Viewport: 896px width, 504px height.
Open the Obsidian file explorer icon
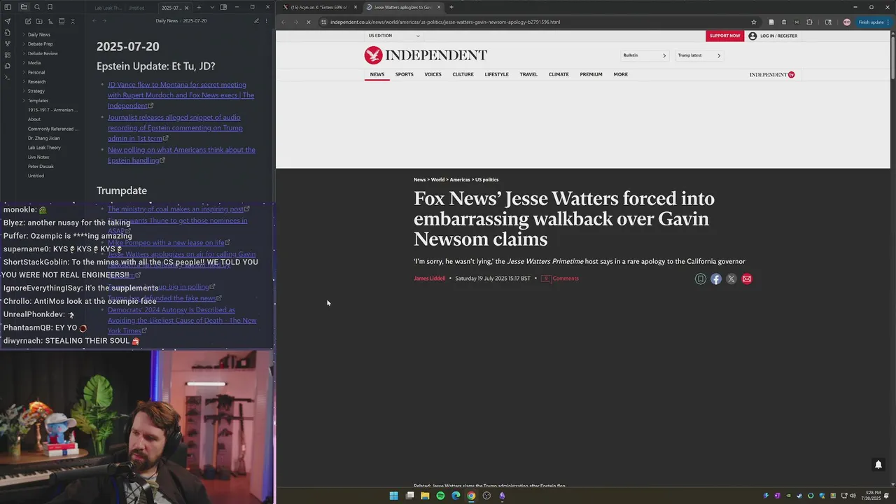(x=24, y=7)
